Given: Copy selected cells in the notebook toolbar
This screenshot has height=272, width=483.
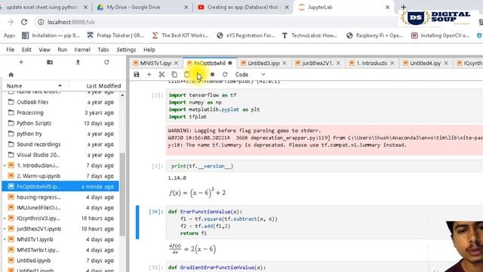Looking at the screenshot, I should tap(174, 74).
